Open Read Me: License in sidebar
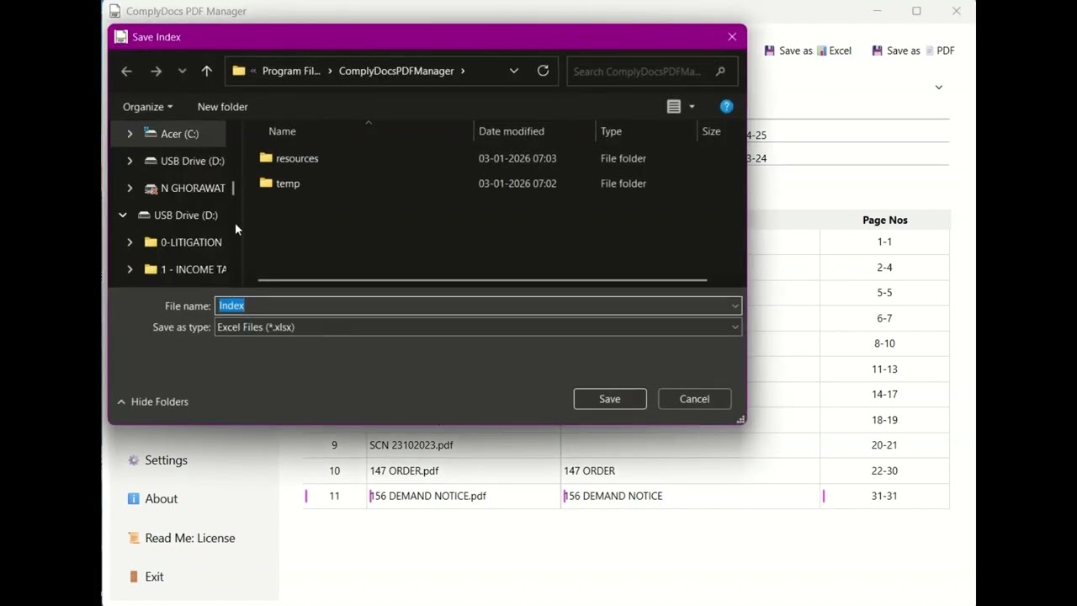The image size is (1077, 606). [x=190, y=538]
